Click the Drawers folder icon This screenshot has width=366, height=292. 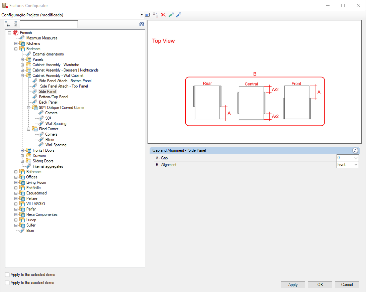tap(28, 156)
